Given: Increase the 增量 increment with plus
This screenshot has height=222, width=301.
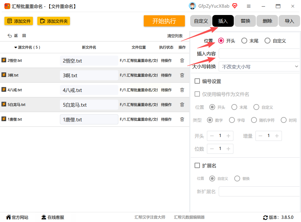Looking at the screenshot, I should point(277,136).
